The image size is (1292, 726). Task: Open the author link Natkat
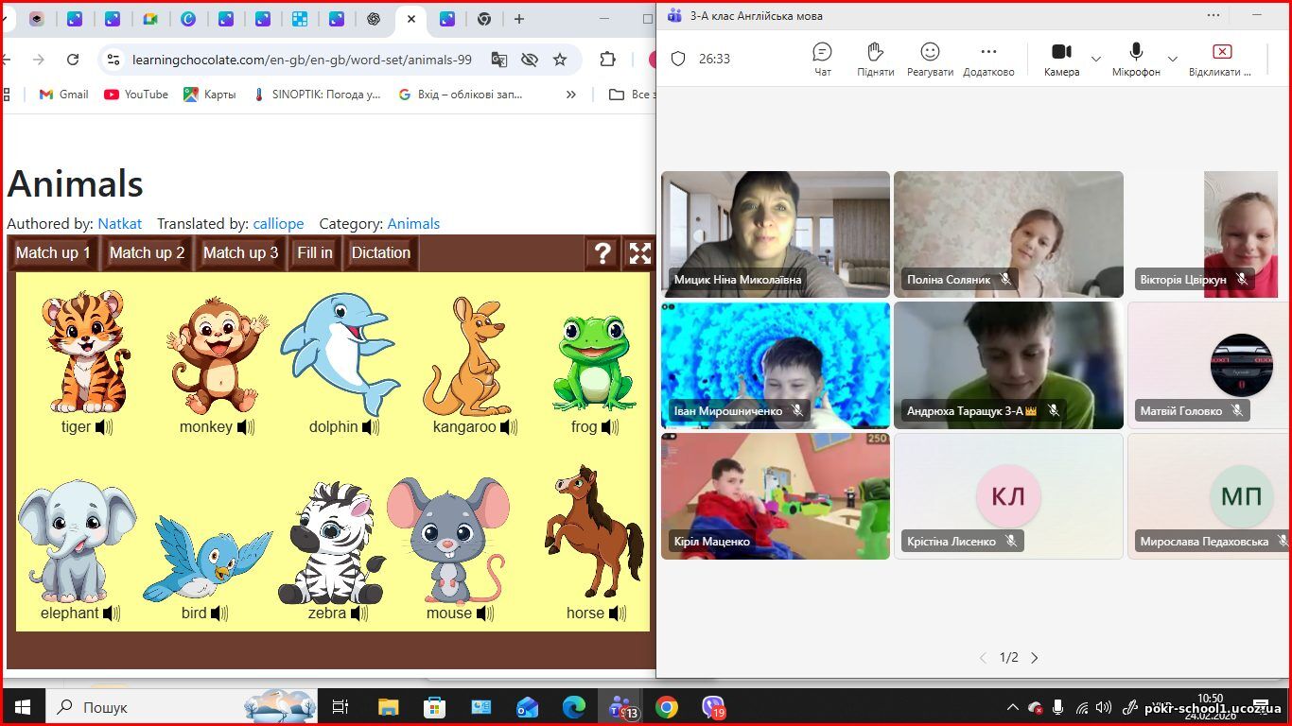click(119, 224)
